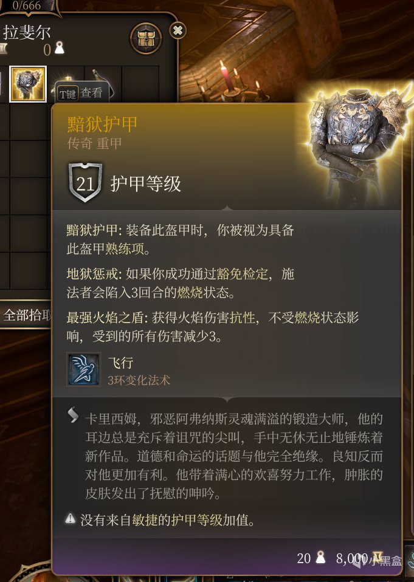Click the 全部拾取 take all button
Screen dimensions: 414x582
click(x=26, y=315)
